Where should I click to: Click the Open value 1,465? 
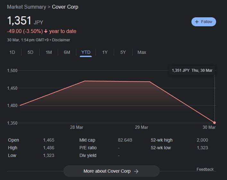pyautogui.click(x=49, y=140)
